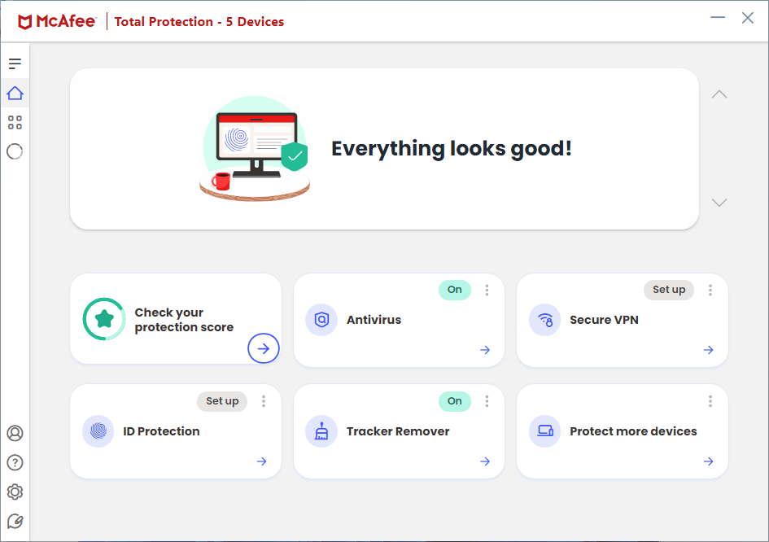Click the feedback icon at sidebar bottom
This screenshot has width=769, height=542.
tap(15, 522)
